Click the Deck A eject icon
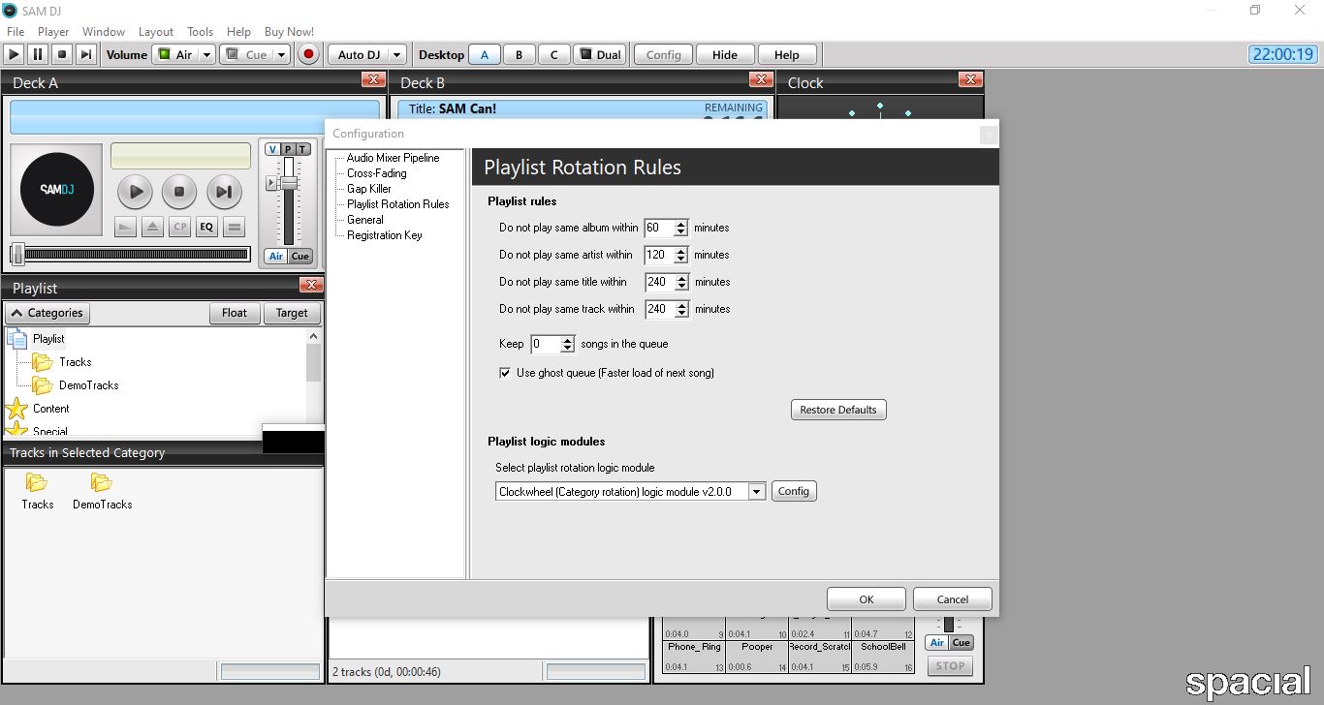Image resolution: width=1324 pixels, height=705 pixels. pyautogui.click(x=152, y=228)
